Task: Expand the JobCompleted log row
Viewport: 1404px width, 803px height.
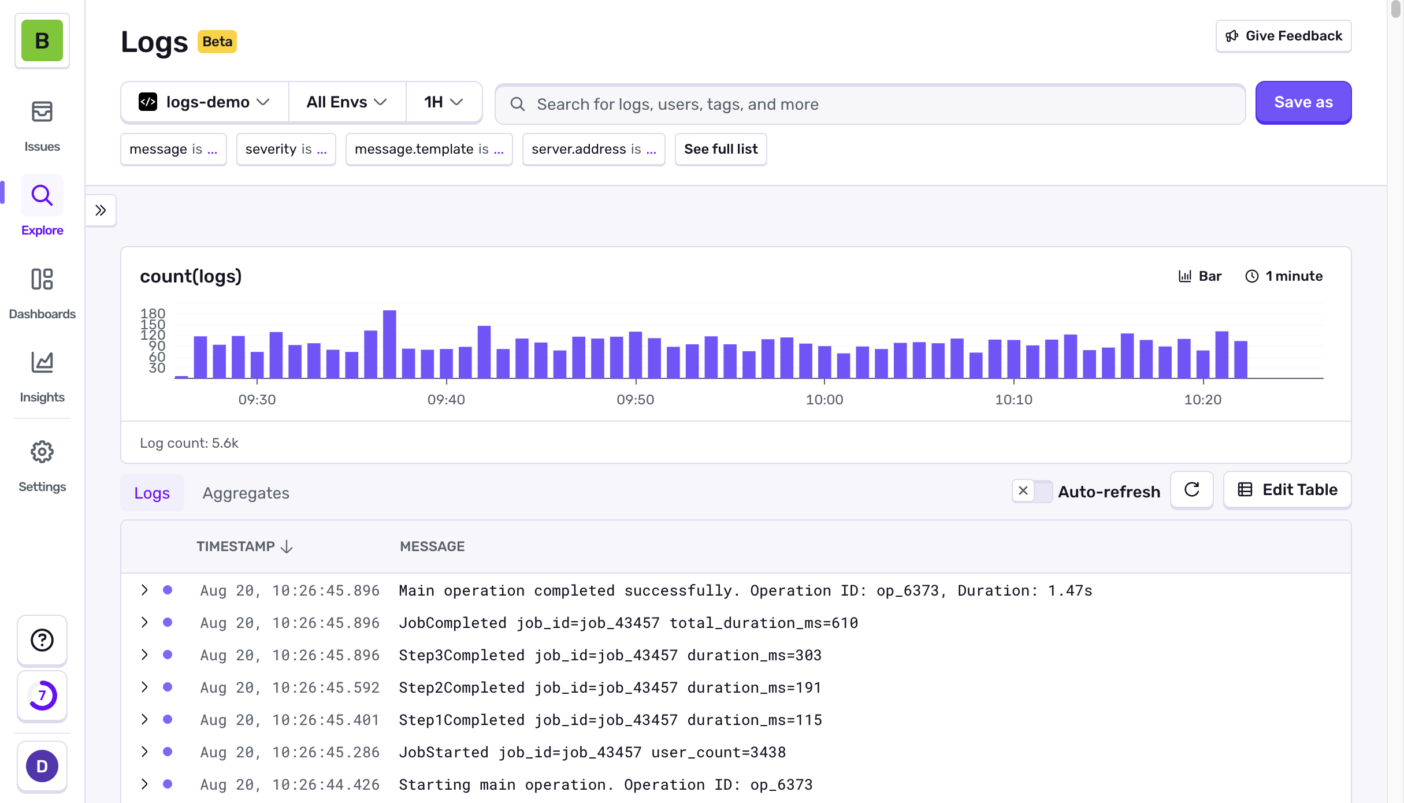Action: (x=144, y=622)
